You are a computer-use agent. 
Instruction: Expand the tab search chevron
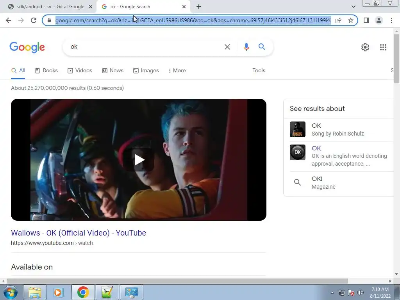coord(353,7)
